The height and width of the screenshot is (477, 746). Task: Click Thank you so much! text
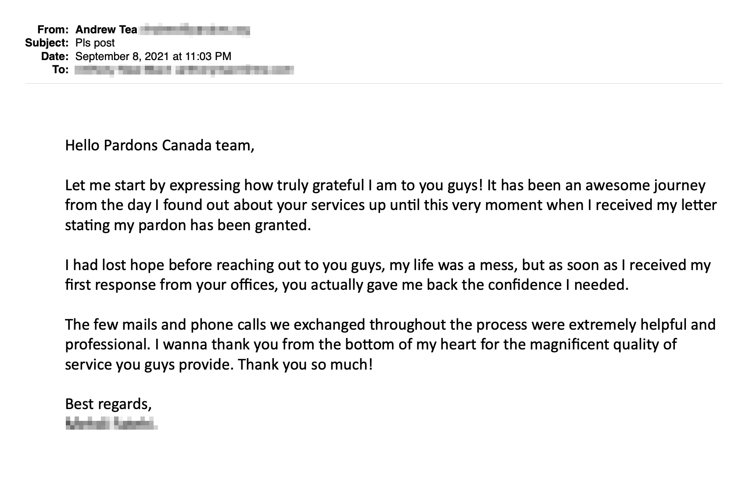pos(305,364)
